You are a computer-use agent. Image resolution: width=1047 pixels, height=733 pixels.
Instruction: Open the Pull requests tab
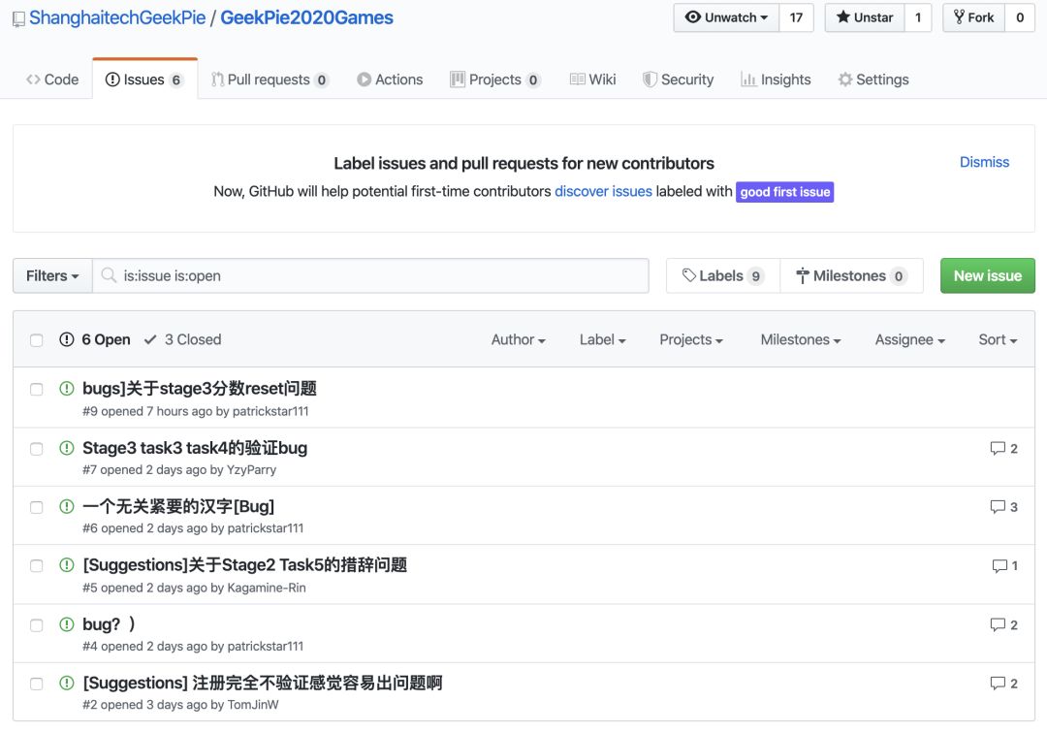pyautogui.click(x=270, y=80)
